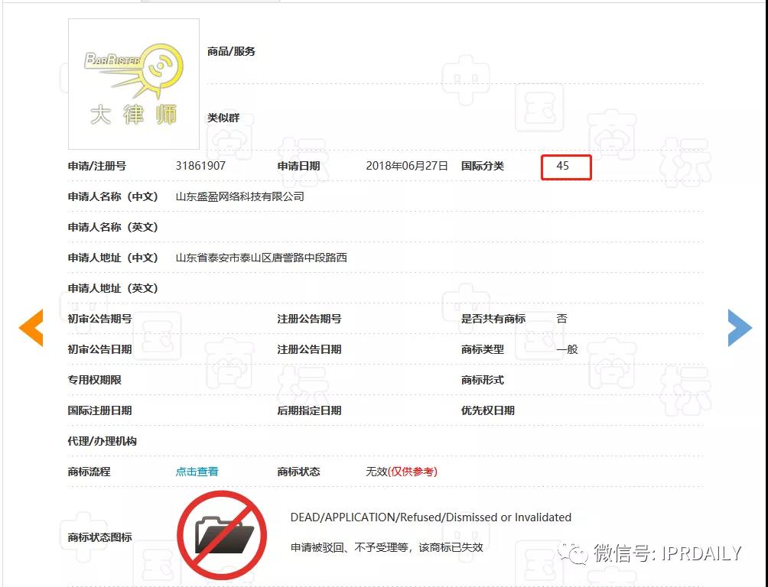Click the 商标状态 label
Viewport: 768px width, 587px height.
pos(299,472)
